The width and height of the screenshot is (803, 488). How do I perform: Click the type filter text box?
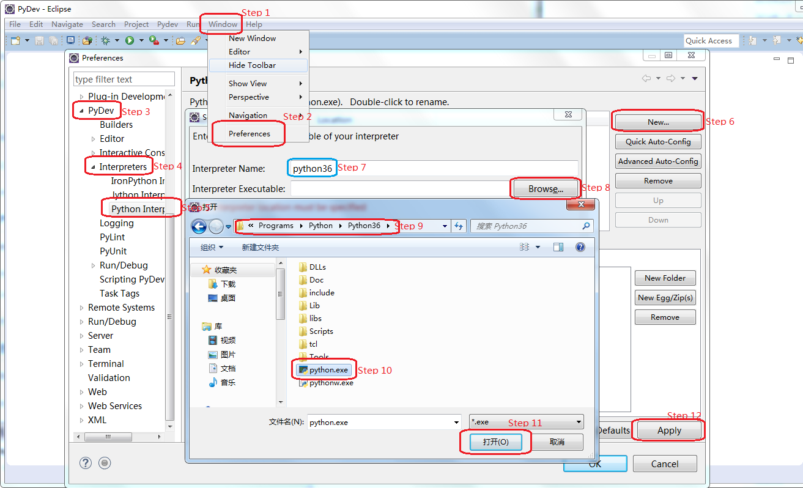pos(124,79)
